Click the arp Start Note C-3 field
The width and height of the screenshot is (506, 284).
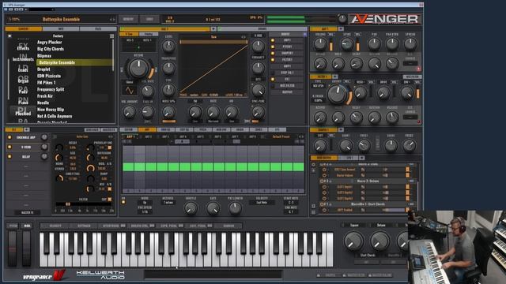(291, 203)
